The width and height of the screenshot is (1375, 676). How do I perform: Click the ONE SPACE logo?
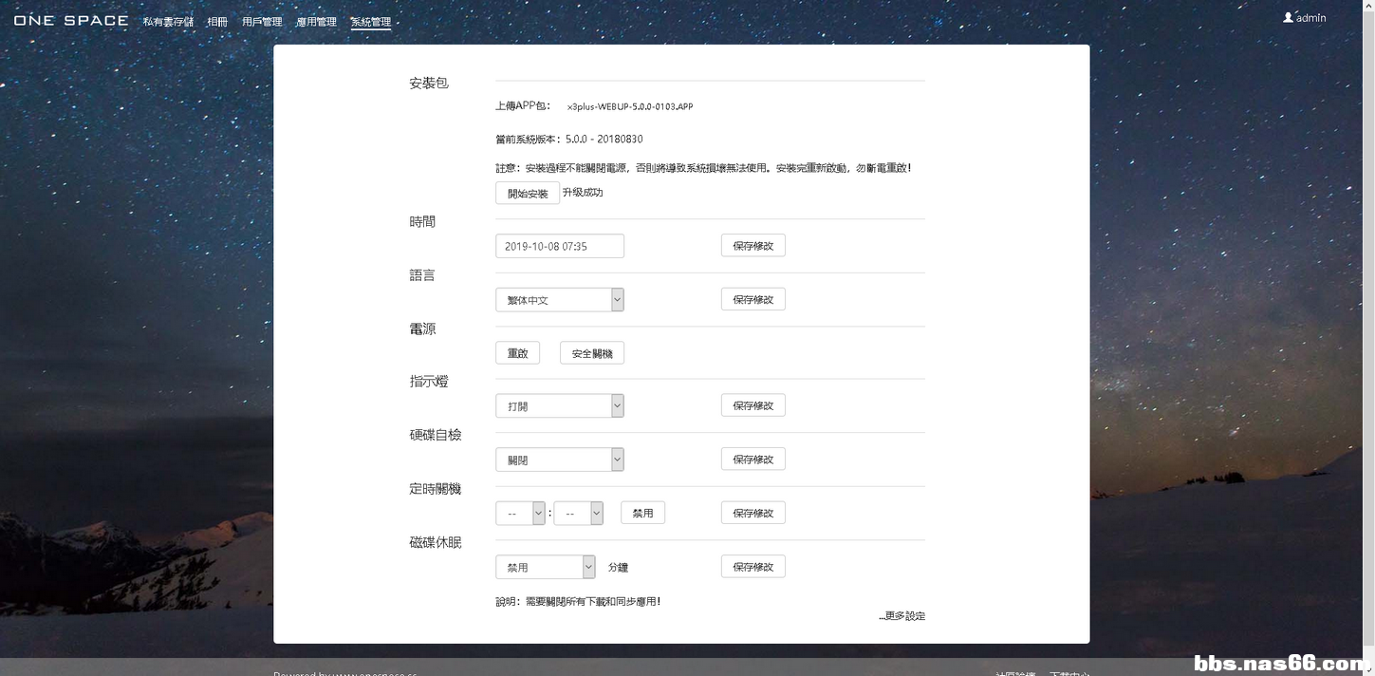(71, 21)
